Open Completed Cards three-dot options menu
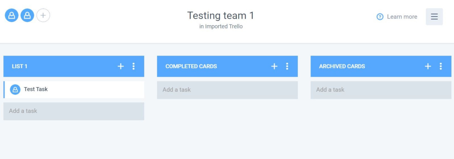454x159 pixels. tap(287, 66)
